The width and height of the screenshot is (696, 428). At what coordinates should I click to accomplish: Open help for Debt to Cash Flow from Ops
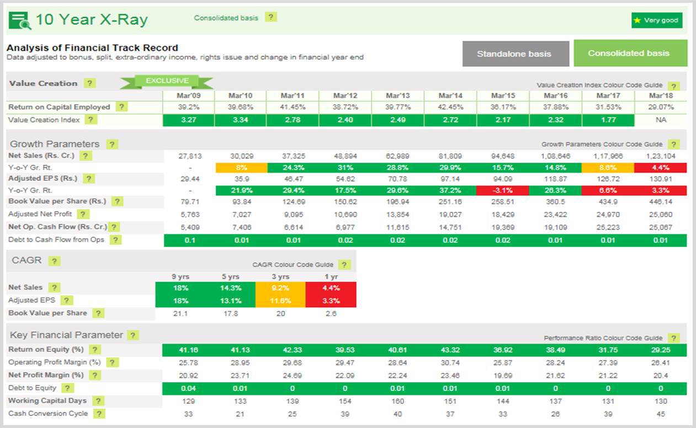115,240
